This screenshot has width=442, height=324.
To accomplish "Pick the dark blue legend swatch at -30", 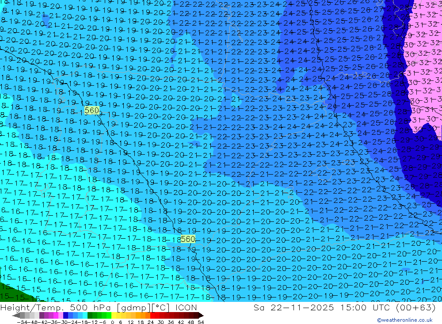I will click(65, 316).
